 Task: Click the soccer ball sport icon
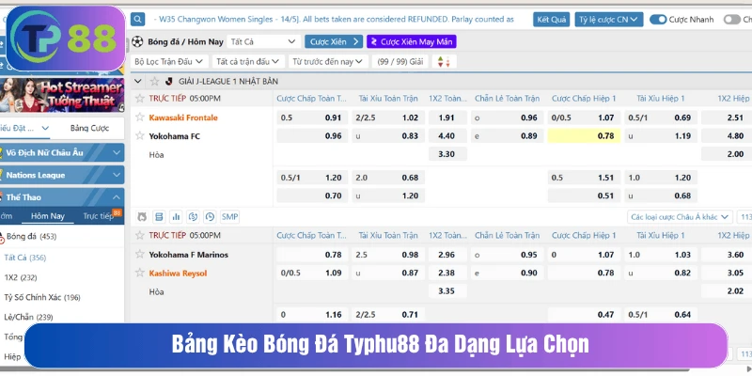tap(137, 41)
